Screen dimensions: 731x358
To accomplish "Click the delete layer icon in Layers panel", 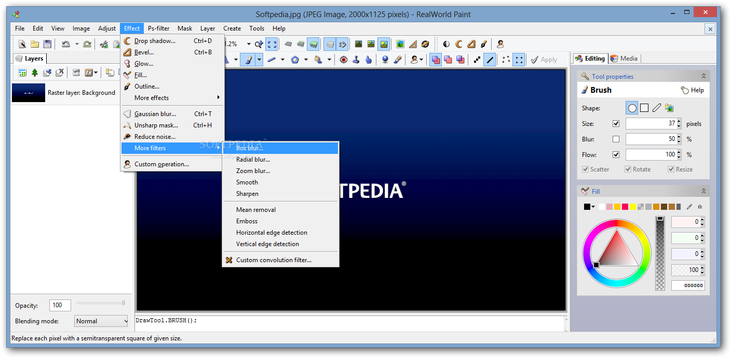I will [60, 73].
